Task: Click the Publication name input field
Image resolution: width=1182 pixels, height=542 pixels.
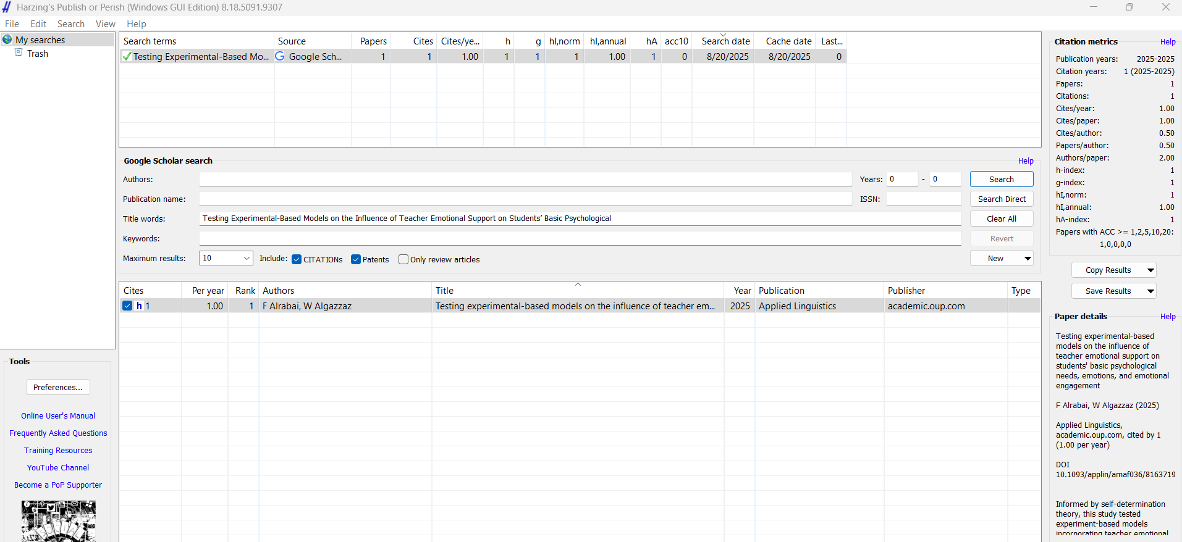Action: 525,199
